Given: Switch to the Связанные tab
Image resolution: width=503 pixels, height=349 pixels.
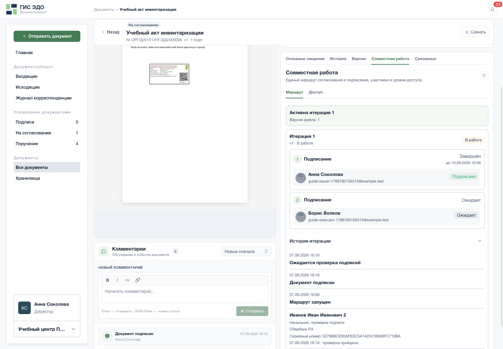Looking at the screenshot, I should [x=425, y=59].
